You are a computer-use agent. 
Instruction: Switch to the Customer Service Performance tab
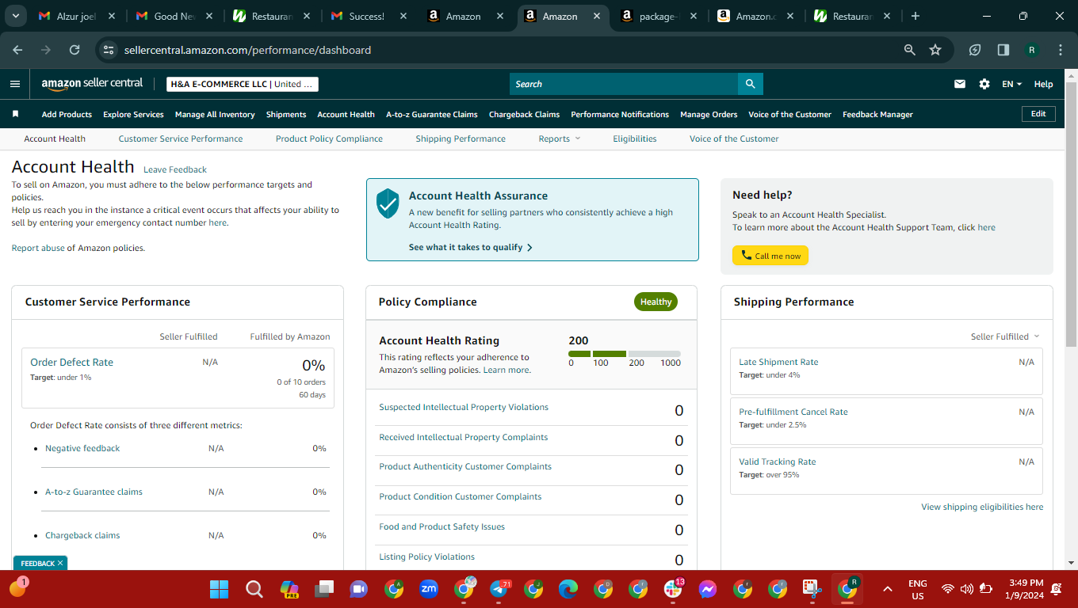pos(181,139)
